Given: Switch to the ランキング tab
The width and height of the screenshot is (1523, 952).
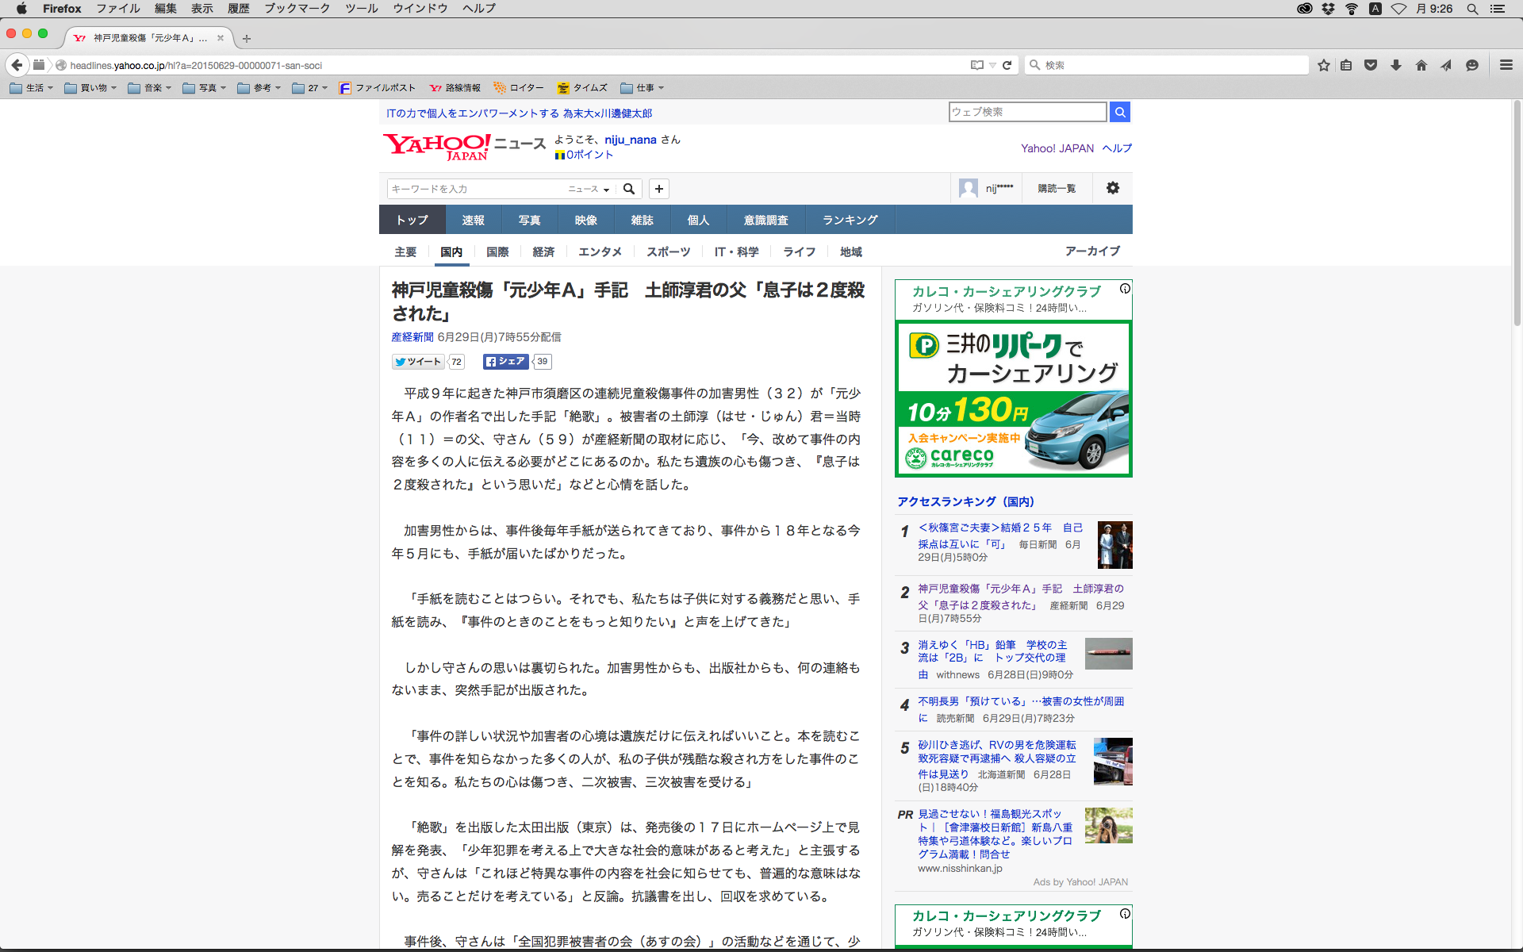Looking at the screenshot, I should pos(850,220).
